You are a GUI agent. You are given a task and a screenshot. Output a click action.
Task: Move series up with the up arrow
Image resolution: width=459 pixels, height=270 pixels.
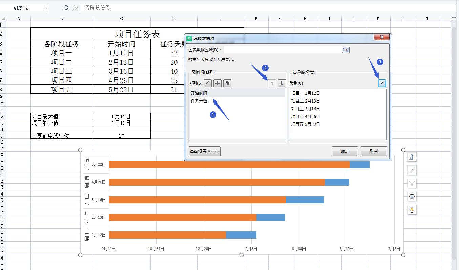coord(272,83)
